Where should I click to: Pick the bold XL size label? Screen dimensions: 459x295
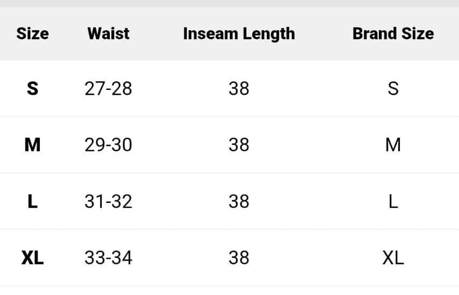(32, 258)
